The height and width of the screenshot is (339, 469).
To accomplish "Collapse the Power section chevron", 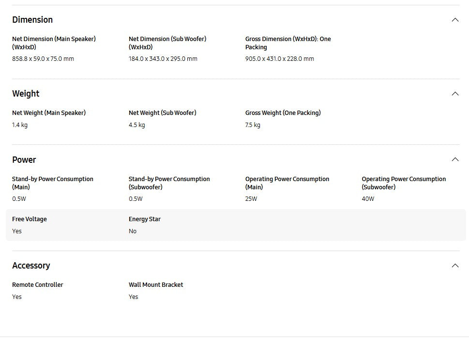I will tap(455, 159).
